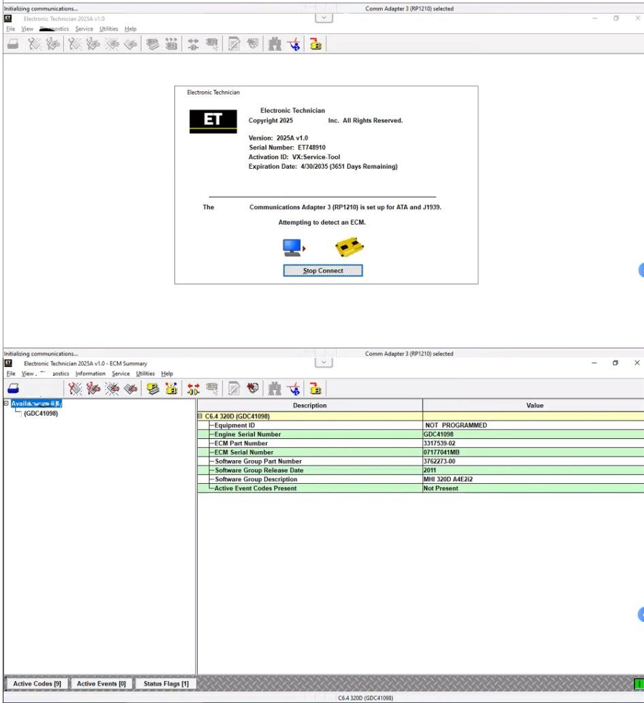Click the blue printer icon in ECM Summary toolbar
This screenshot has width=644, height=703.
(x=13, y=389)
